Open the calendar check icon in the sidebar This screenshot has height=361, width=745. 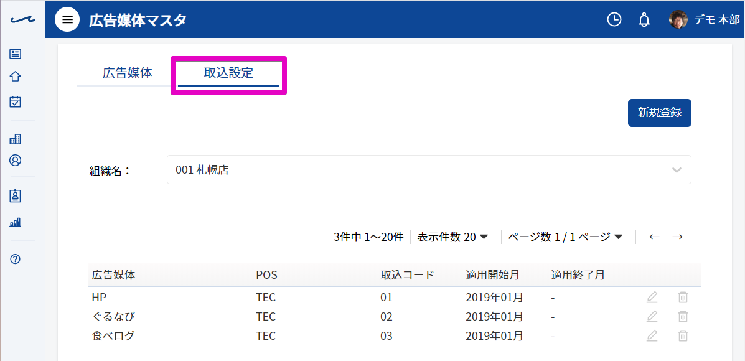(16, 101)
